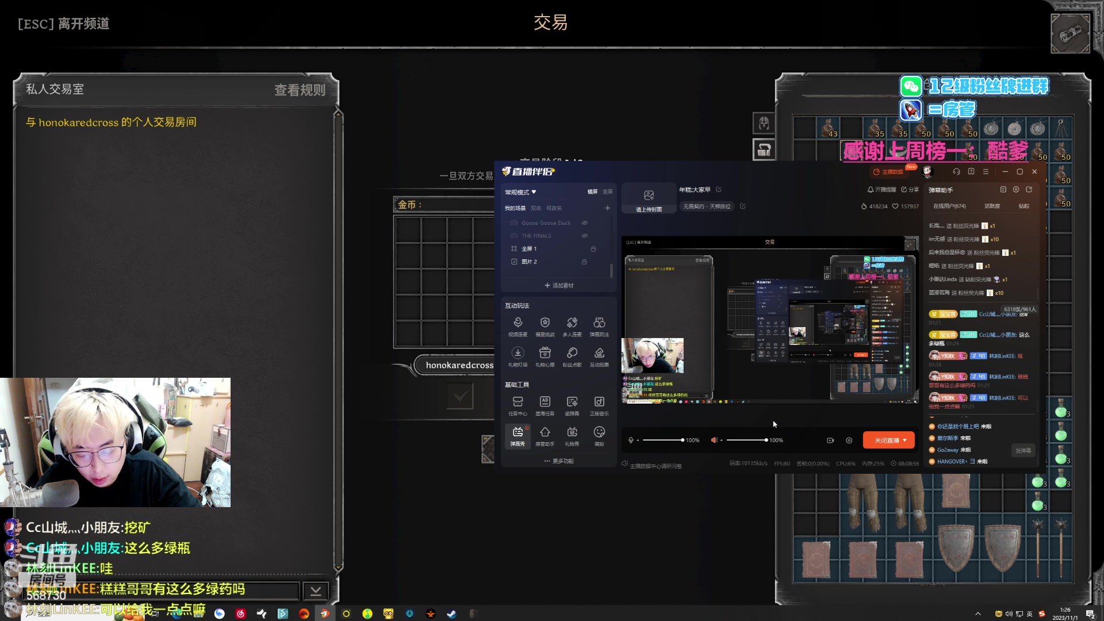1104x621 pixels.
Task: Open 弹幕秀 danmaku show tool
Action: coord(517,436)
